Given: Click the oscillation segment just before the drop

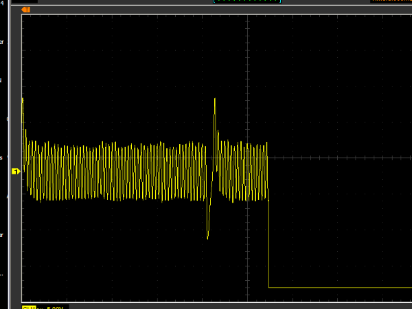Looking at the screenshot, I should 254,172.
